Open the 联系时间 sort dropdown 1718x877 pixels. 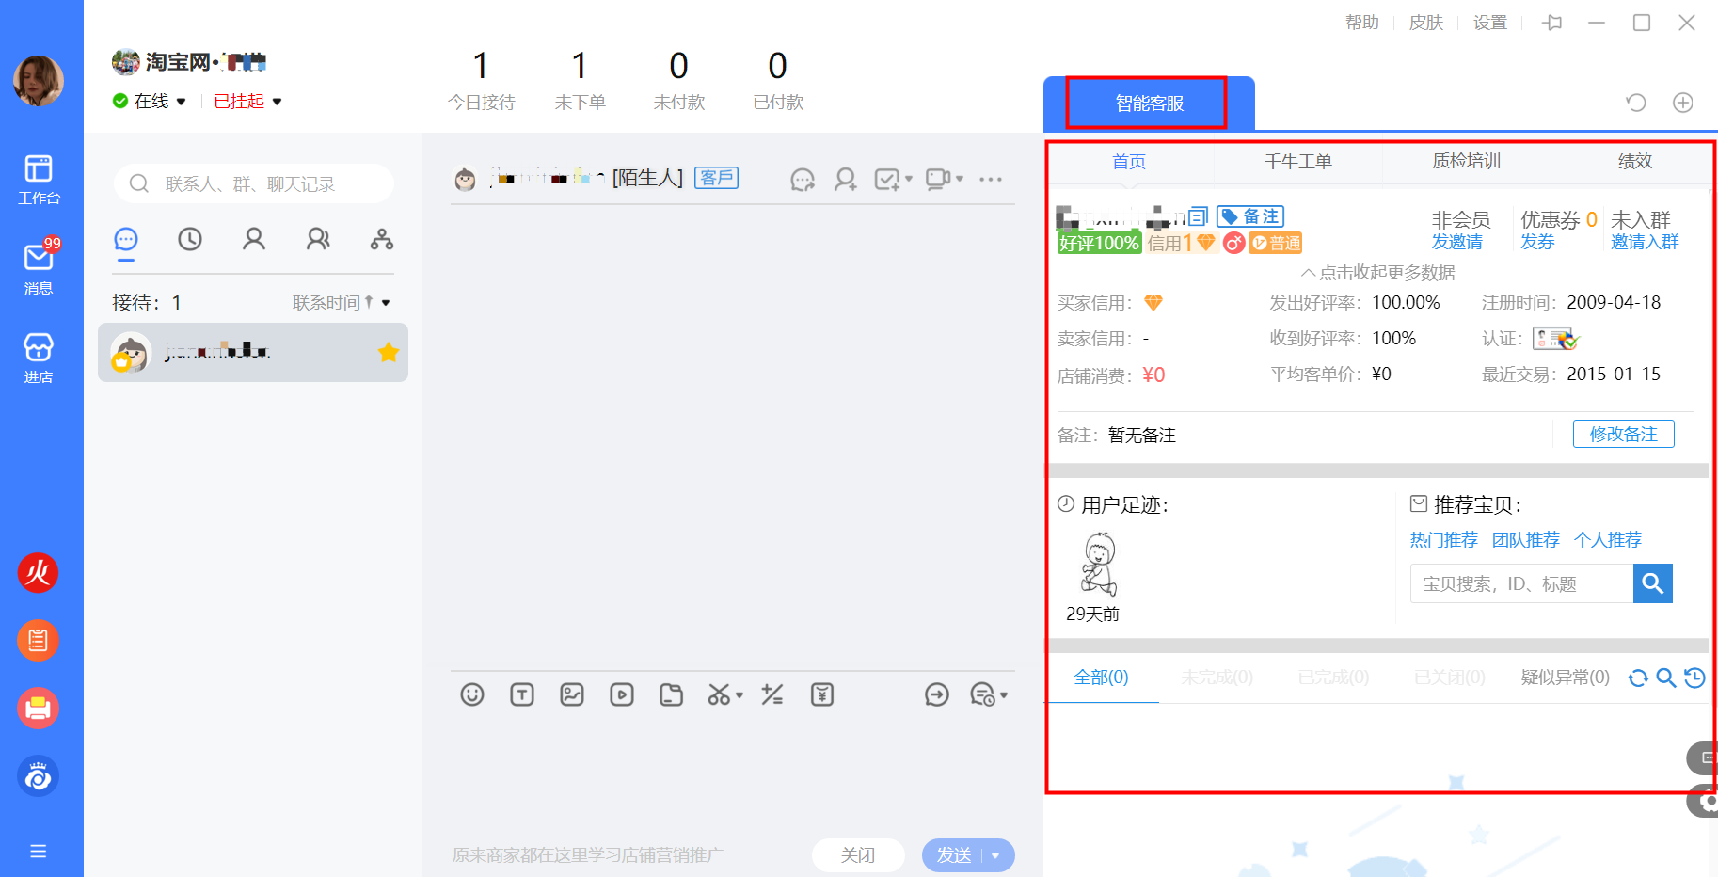click(x=340, y=303)
